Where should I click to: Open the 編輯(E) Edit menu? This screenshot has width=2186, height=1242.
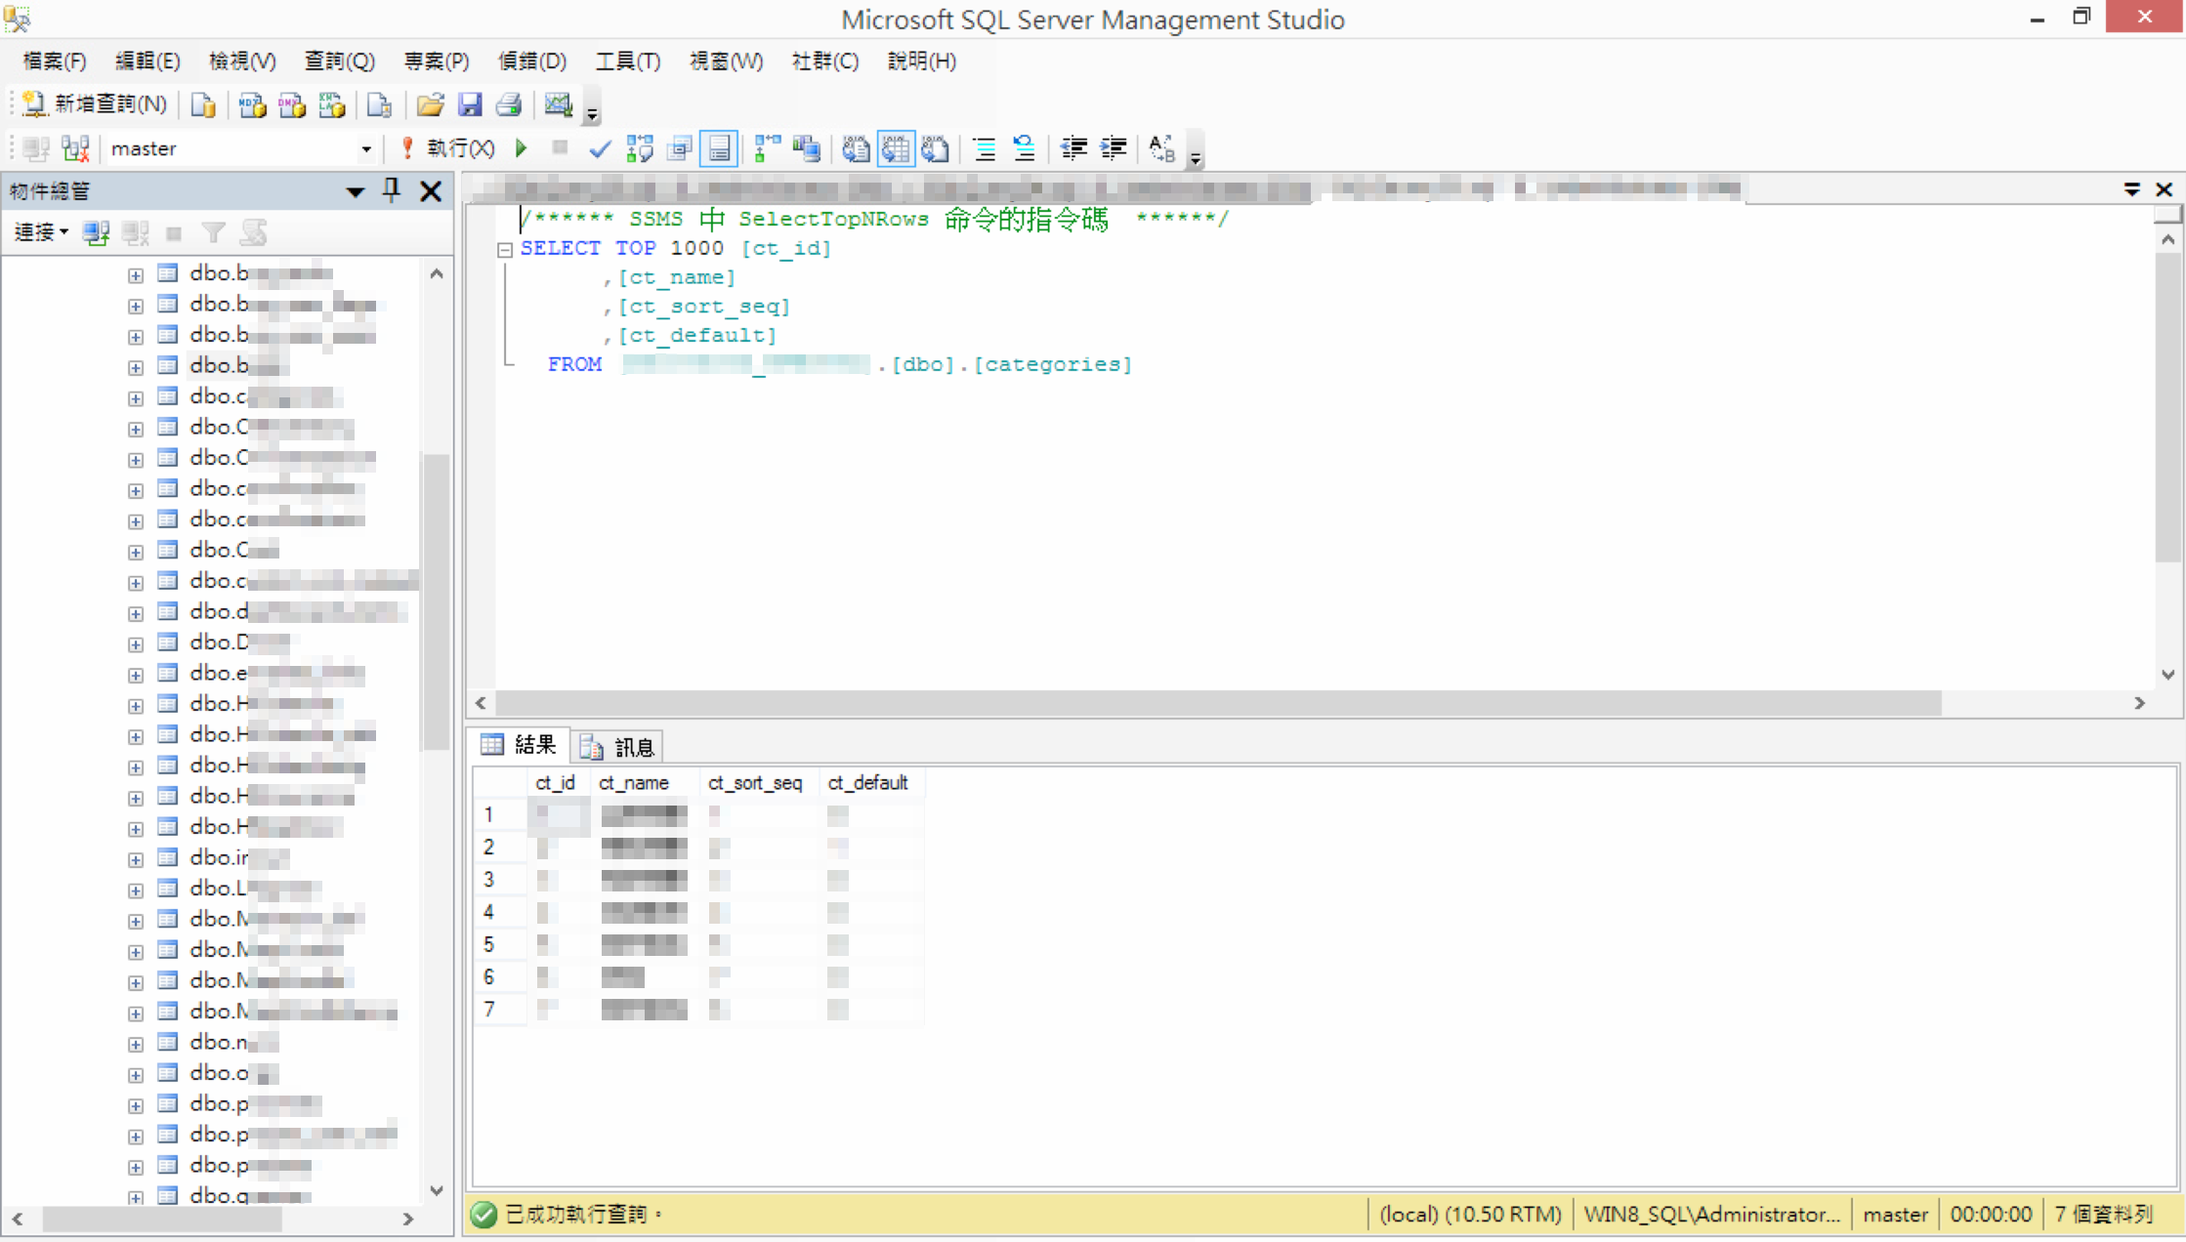(147, 62)
